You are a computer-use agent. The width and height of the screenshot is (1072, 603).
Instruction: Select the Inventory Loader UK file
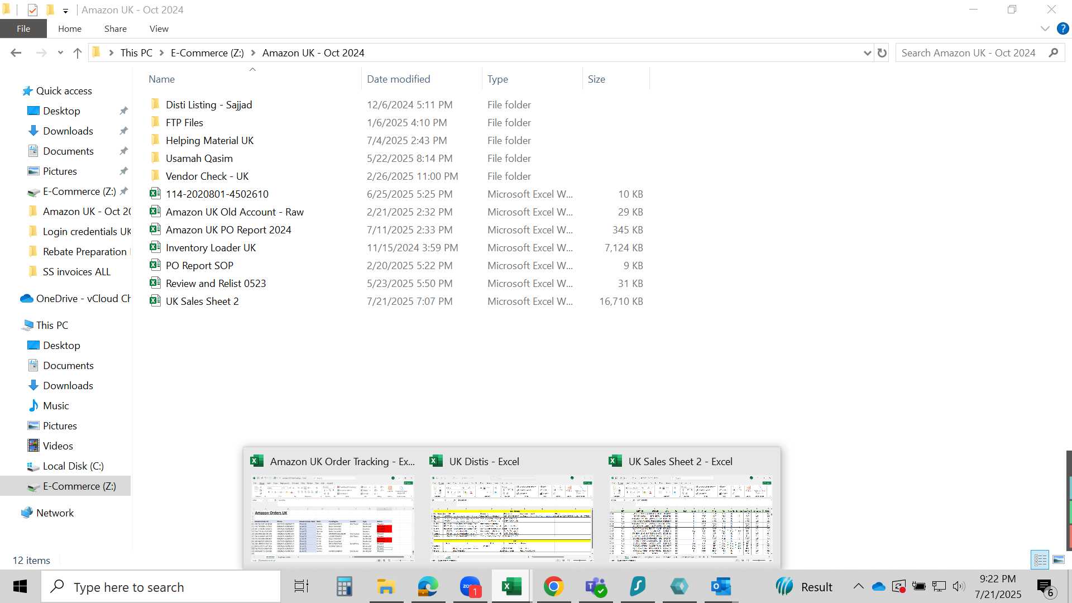click(x=210, y=248)
